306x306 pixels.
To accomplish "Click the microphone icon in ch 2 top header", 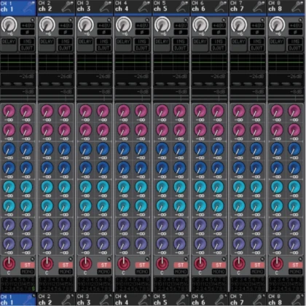I will (x=67, y=7).
